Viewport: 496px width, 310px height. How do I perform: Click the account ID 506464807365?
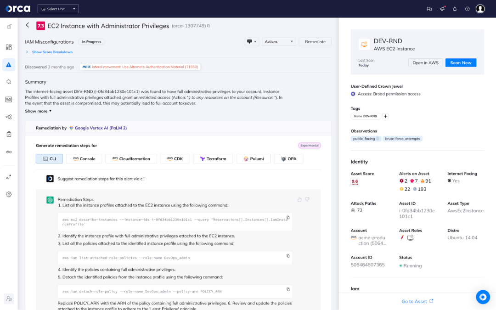[367, 265]
